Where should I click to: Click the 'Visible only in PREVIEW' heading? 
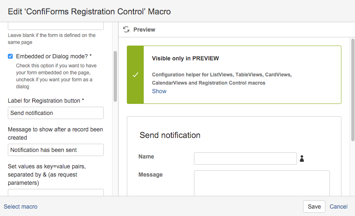point(185,58)
